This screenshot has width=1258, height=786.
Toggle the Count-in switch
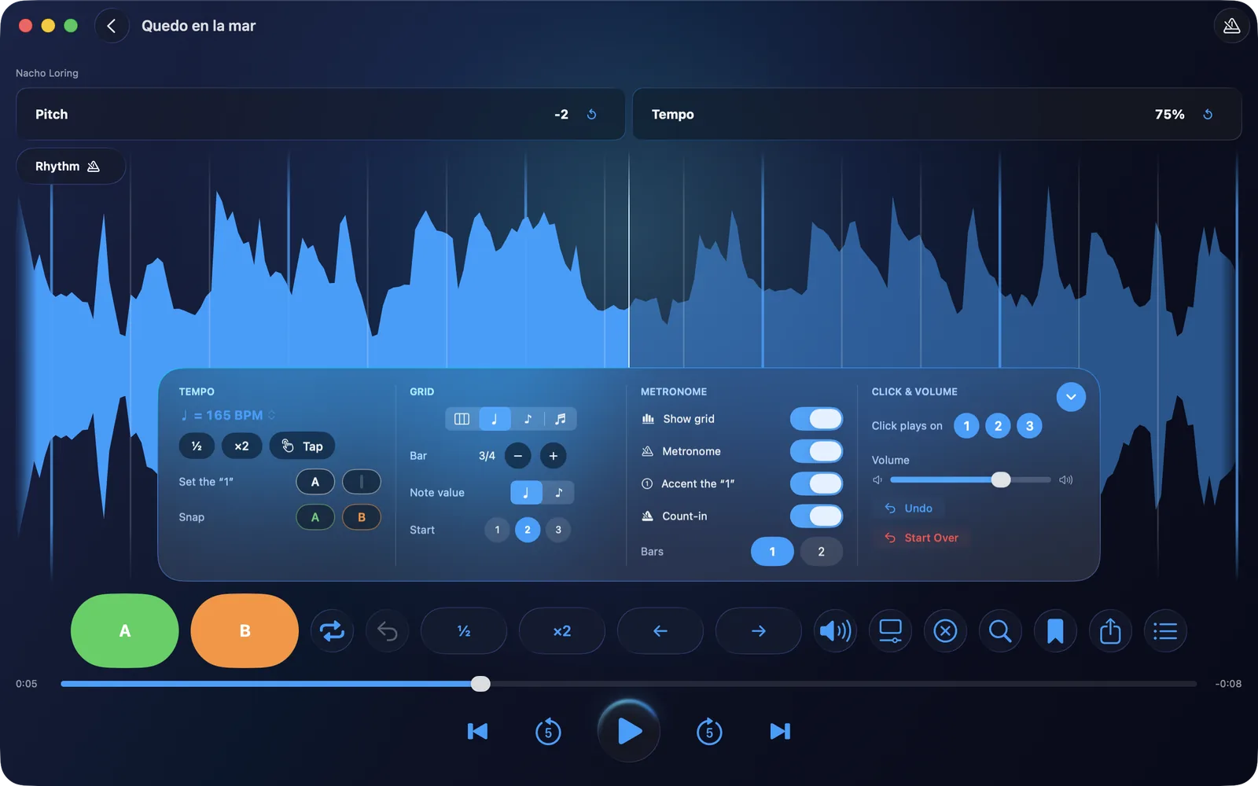pos(816,516)
